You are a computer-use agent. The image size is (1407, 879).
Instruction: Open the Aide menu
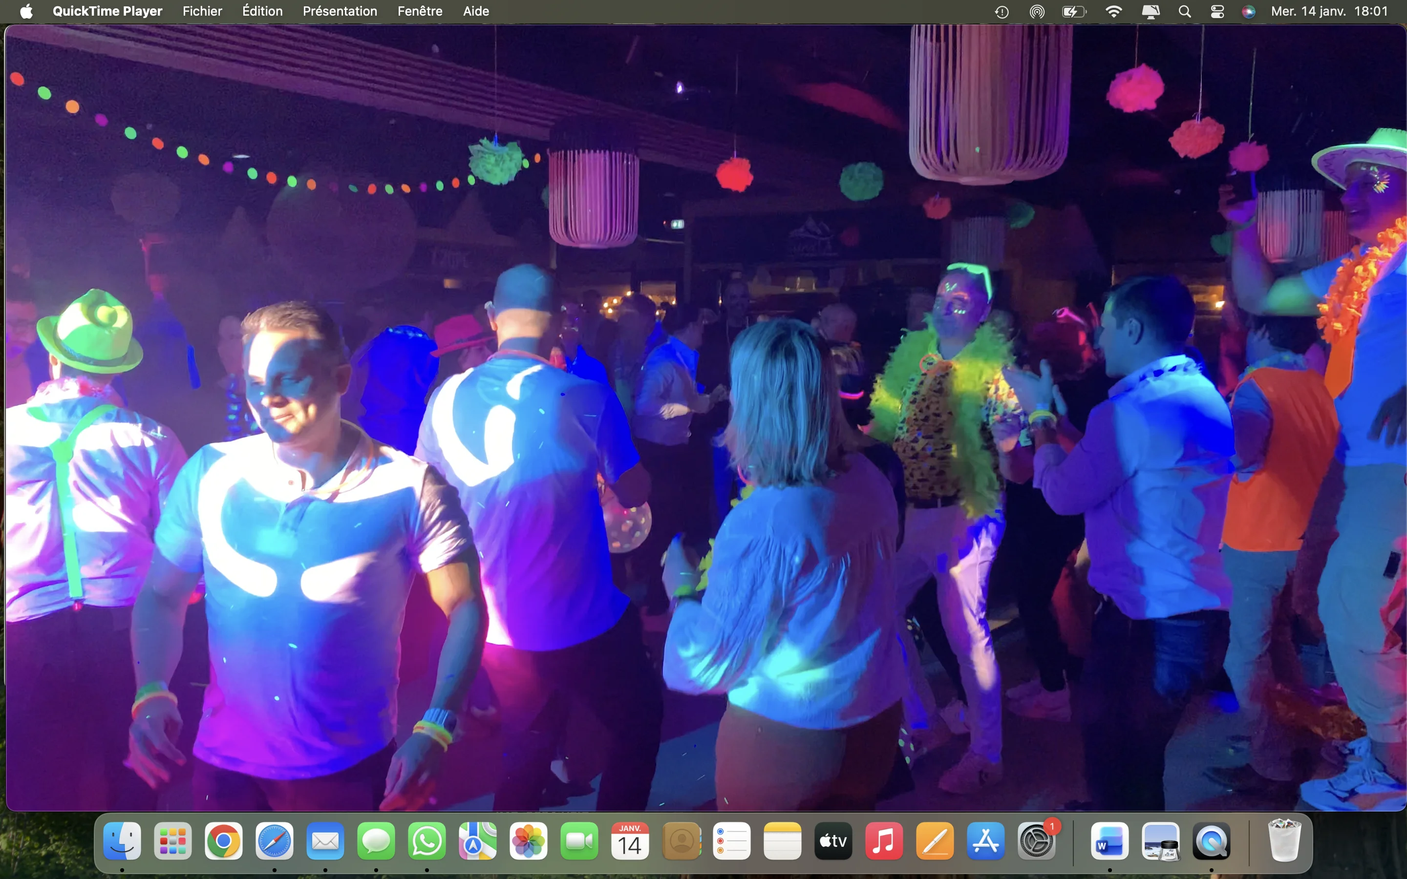coord(475,11)
